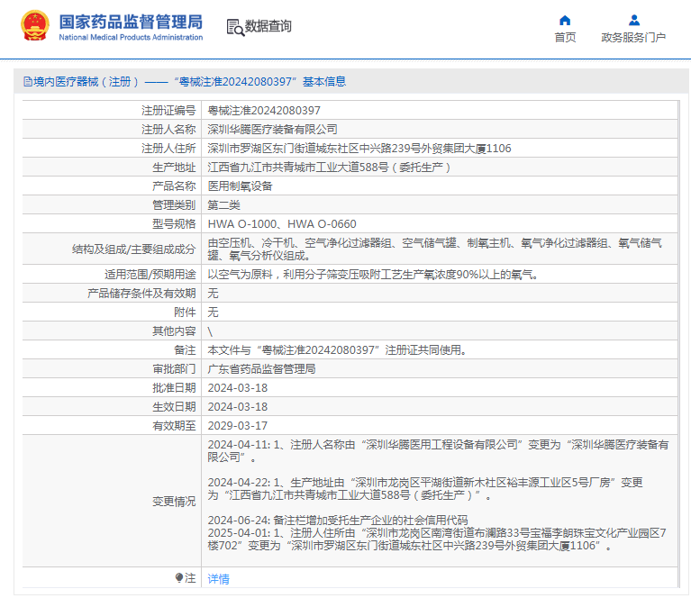The width and height of the screenshot is (691, 598).
Task: Click the document icon before 境内医疗器械
Action: coord(28,82)
